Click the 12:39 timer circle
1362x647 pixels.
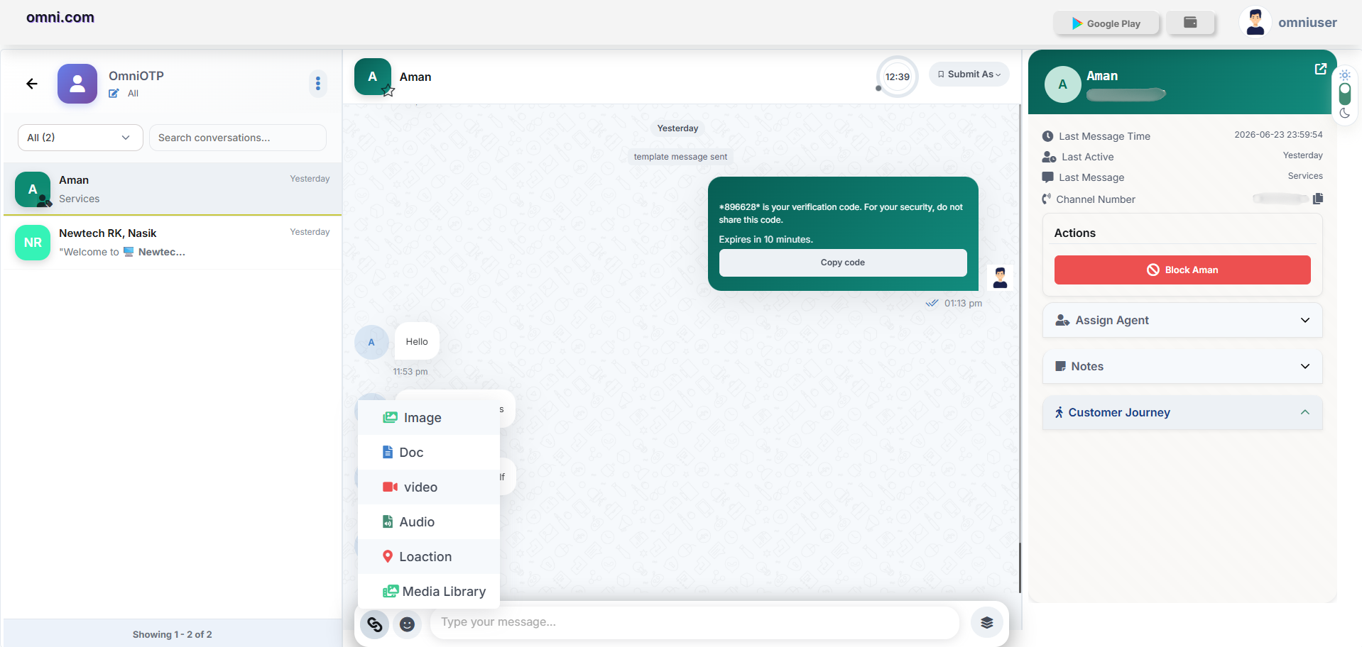[x=897, y=77]
